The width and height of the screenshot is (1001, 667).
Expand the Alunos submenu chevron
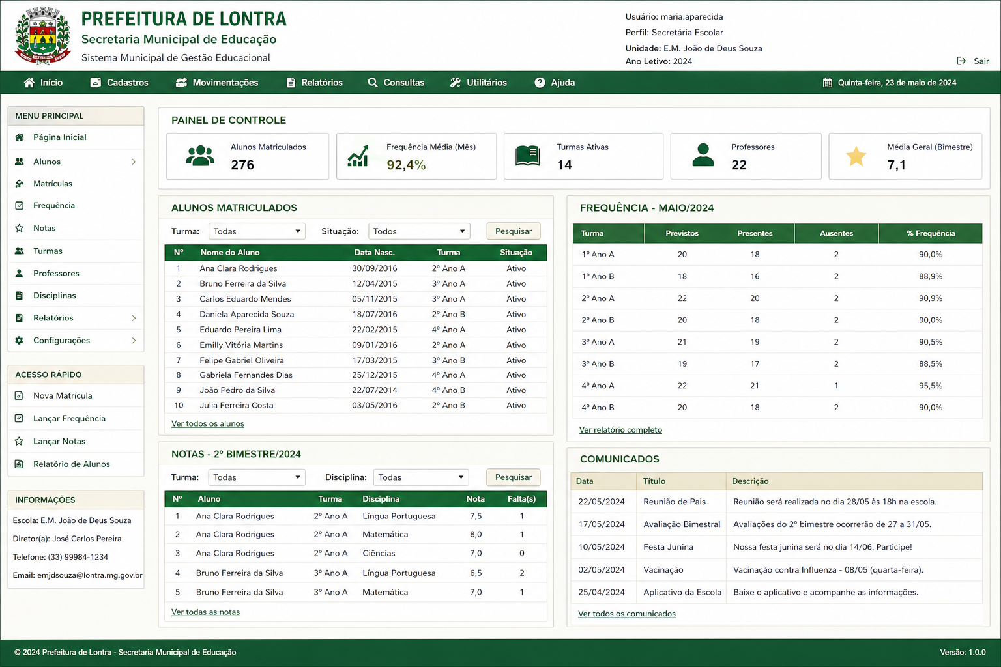pos(133,161)
